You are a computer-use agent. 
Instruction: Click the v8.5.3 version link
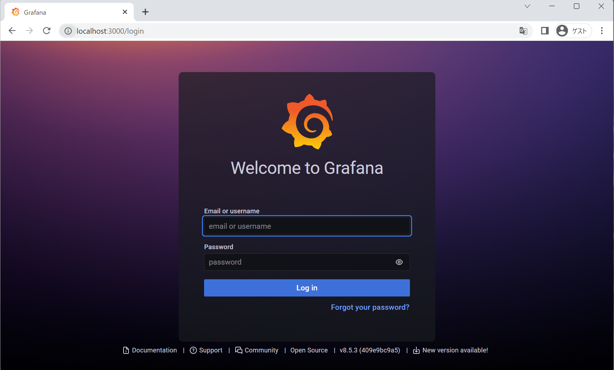click(x=370, y=350)
